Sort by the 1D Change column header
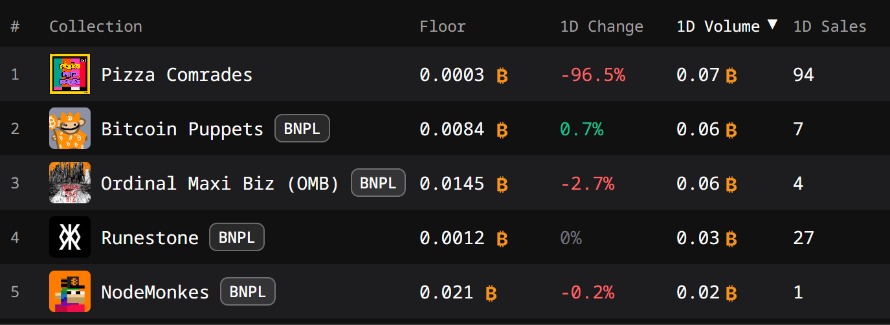This screenshot has width=890, height=325. click(x=602, y=27)
